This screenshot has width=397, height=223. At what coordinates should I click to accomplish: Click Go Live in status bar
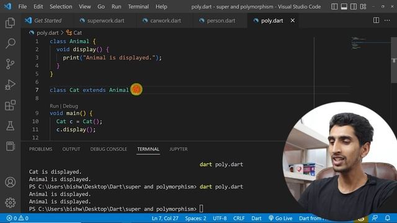tap(280, 218)
